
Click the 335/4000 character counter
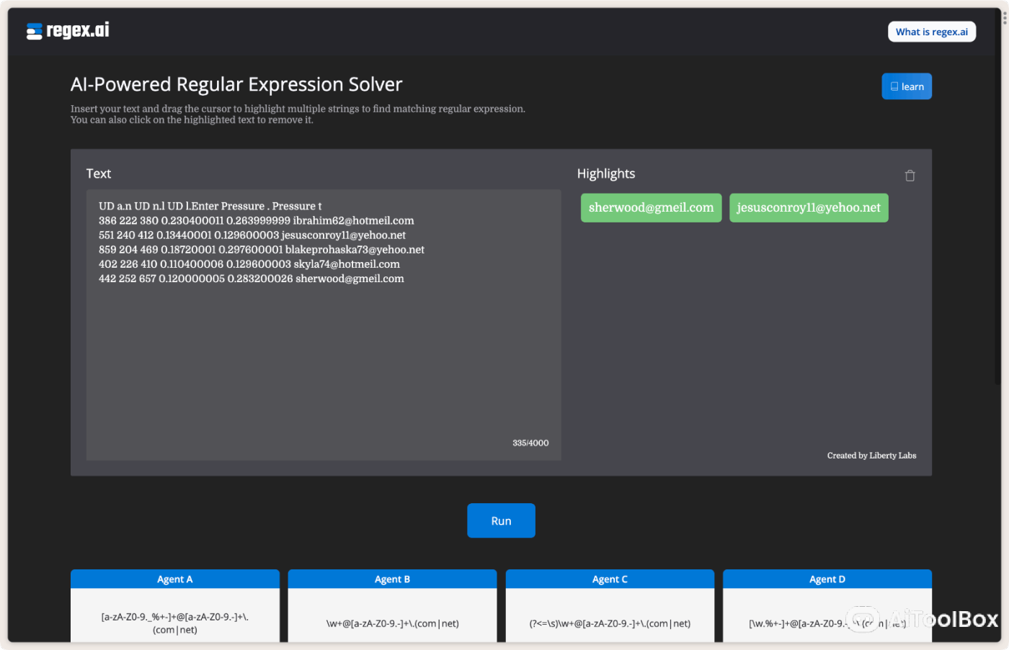coord(530,443)
